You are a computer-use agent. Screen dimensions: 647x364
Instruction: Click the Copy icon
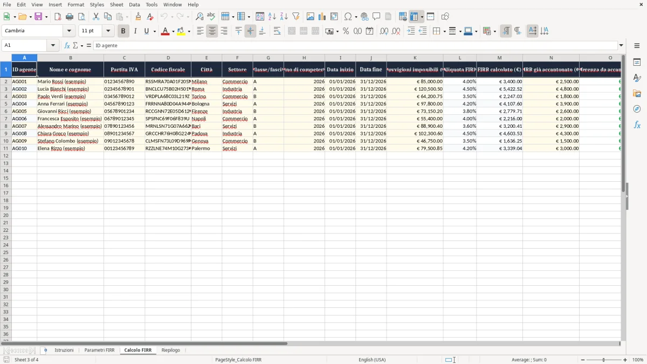coord(107,17)
